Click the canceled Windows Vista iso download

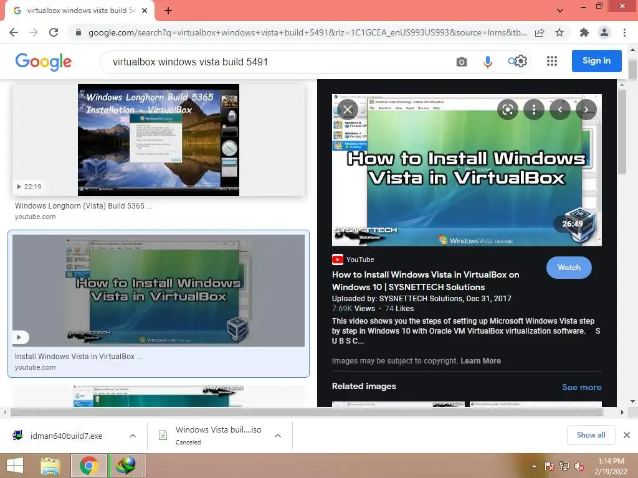point(218,435)
